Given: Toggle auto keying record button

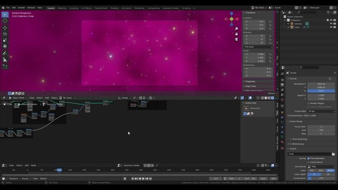Looking at the screenshot, I should click(125, 178).
